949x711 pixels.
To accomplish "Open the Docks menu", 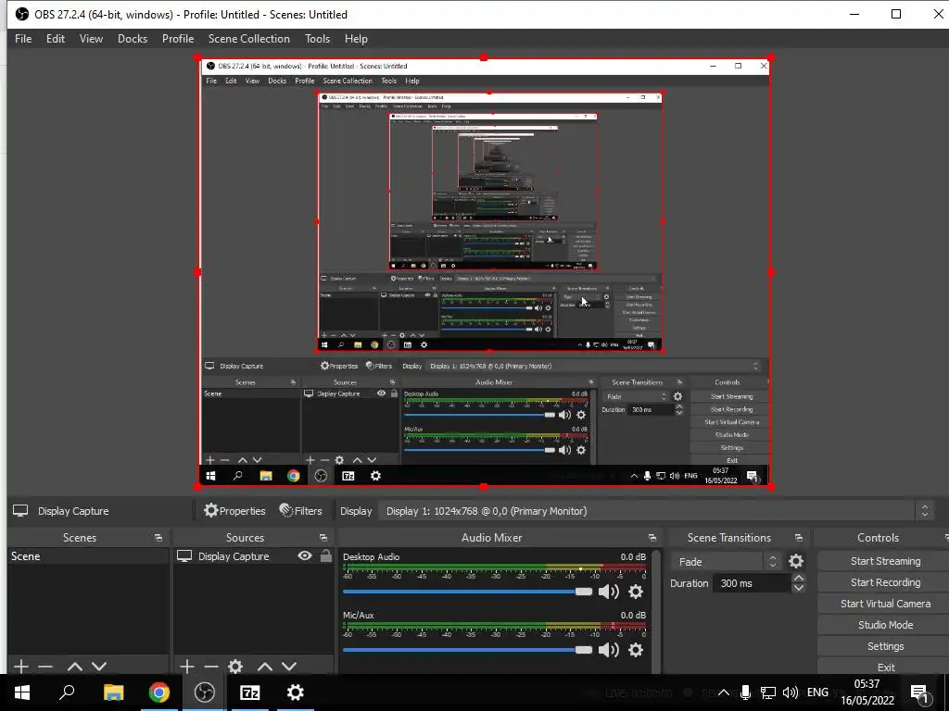I will click(132, 39).
